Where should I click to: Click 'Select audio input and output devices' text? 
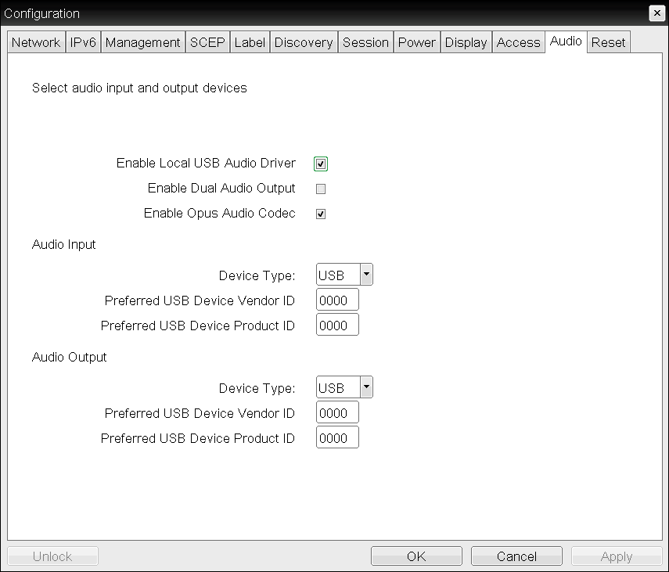[139, 88]
